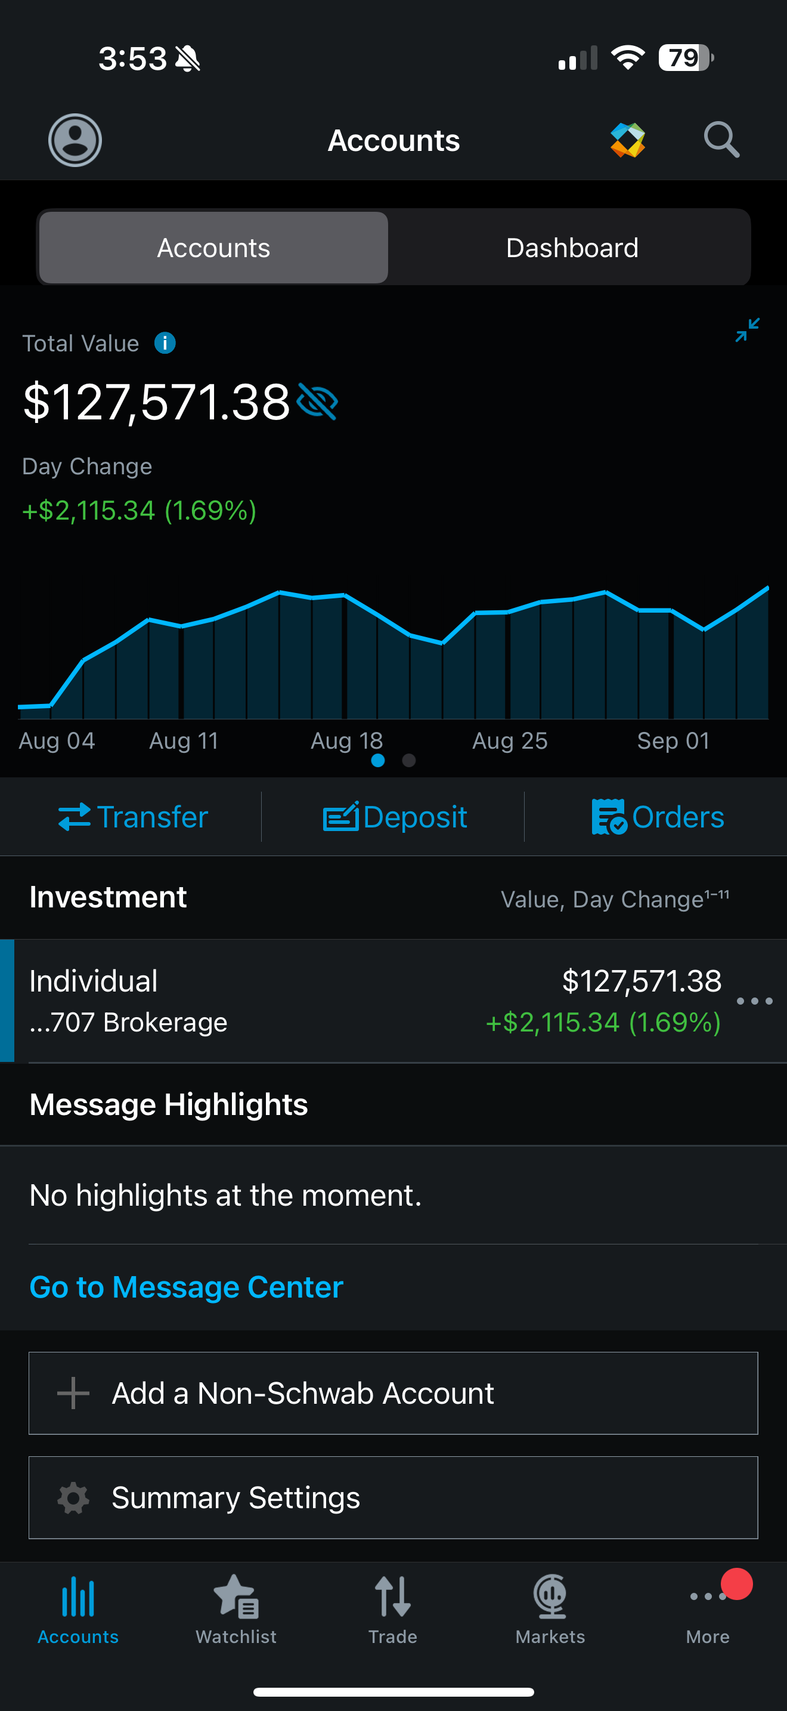
Task: Open the profile avatar icon
Action: pos(75,140)
